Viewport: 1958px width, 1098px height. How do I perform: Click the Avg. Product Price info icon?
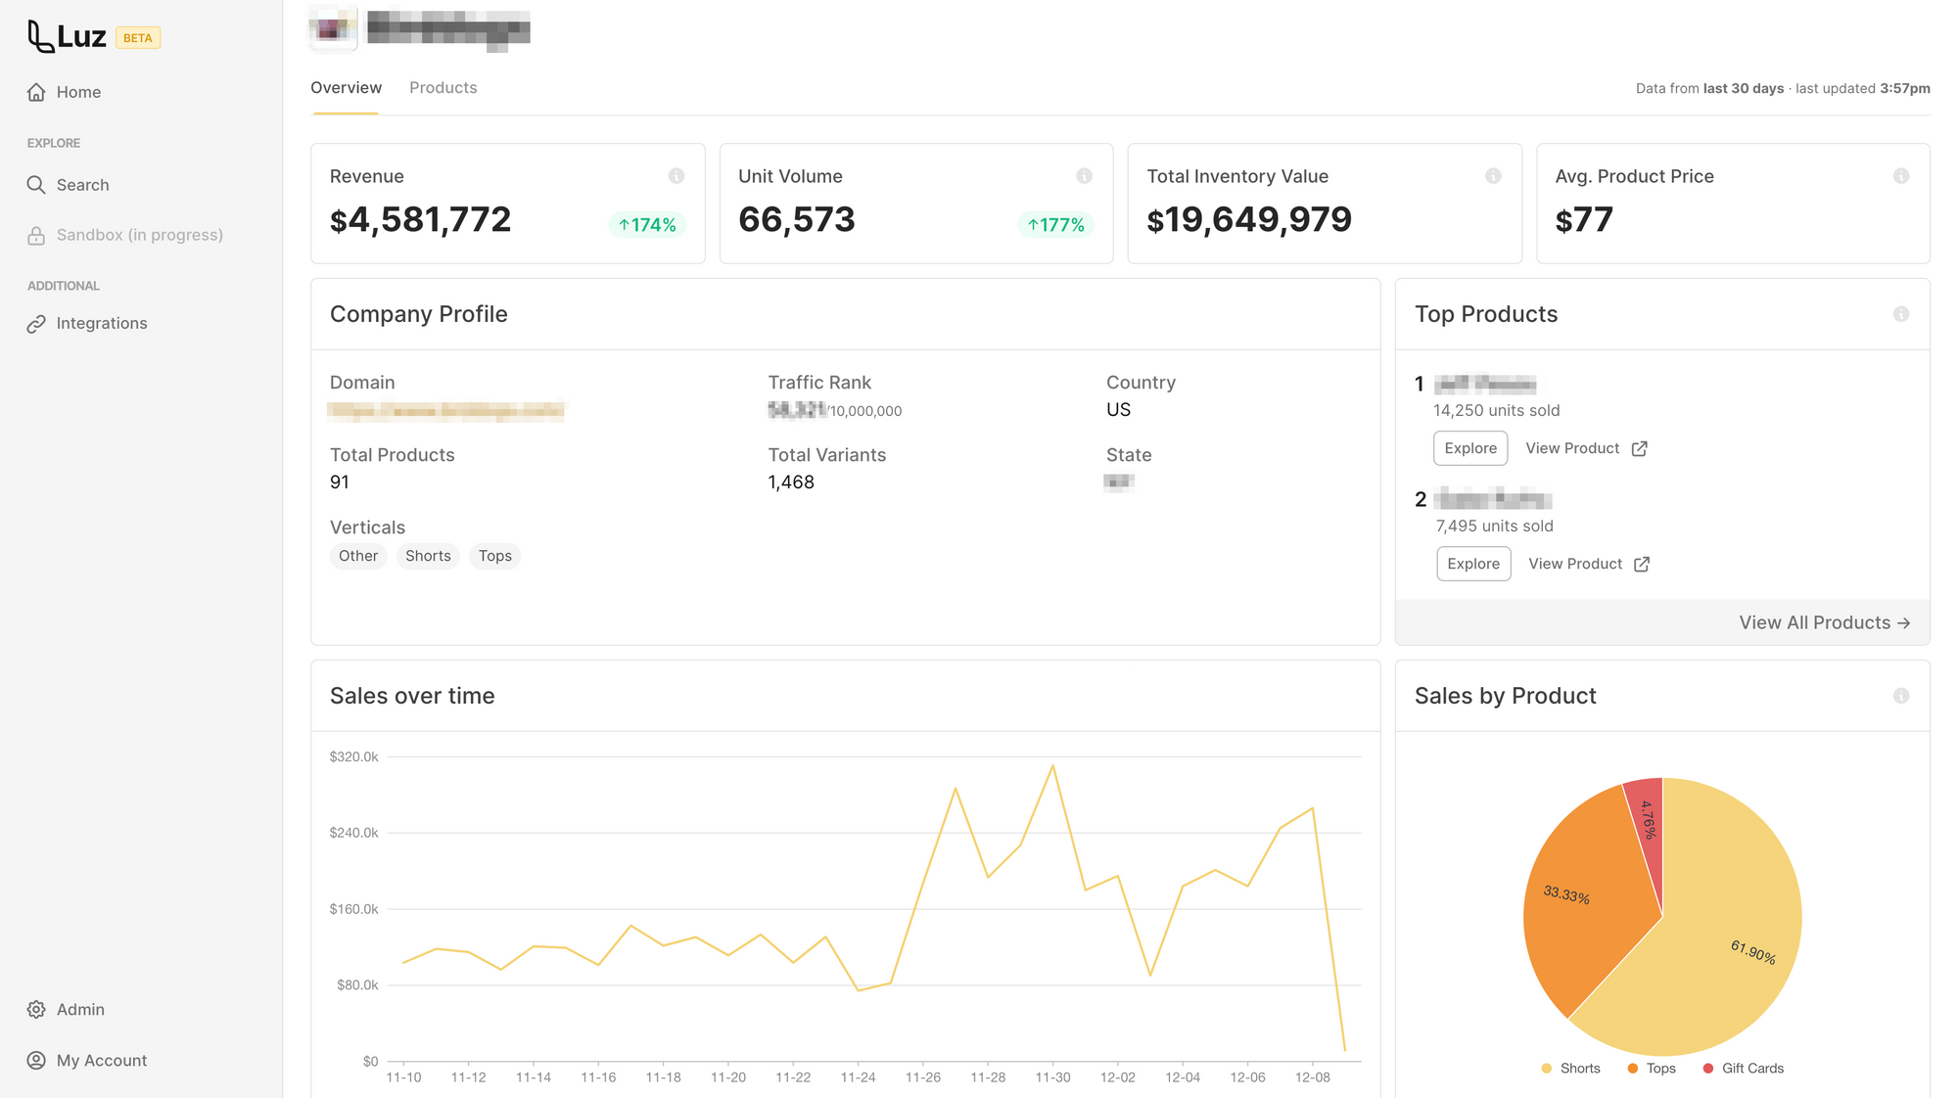pyautogui.click(x=1901, y=176)
